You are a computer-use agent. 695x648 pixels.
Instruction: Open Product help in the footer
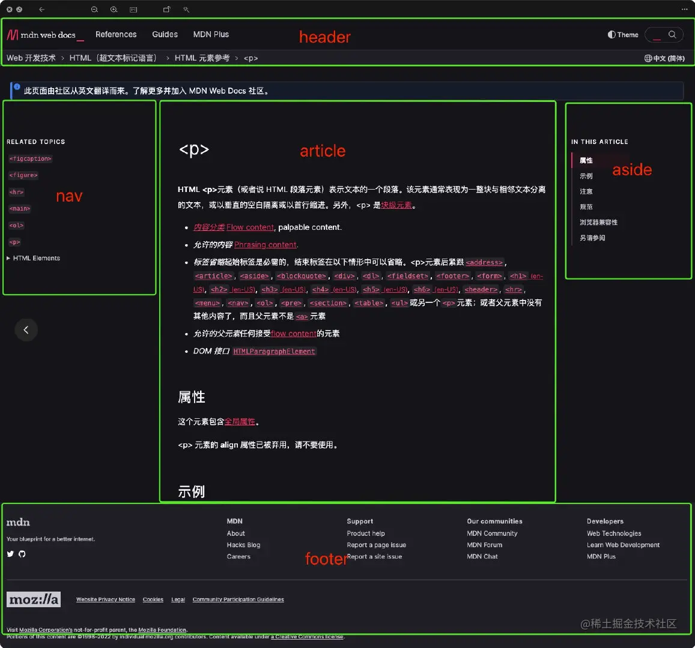point(366,533)
